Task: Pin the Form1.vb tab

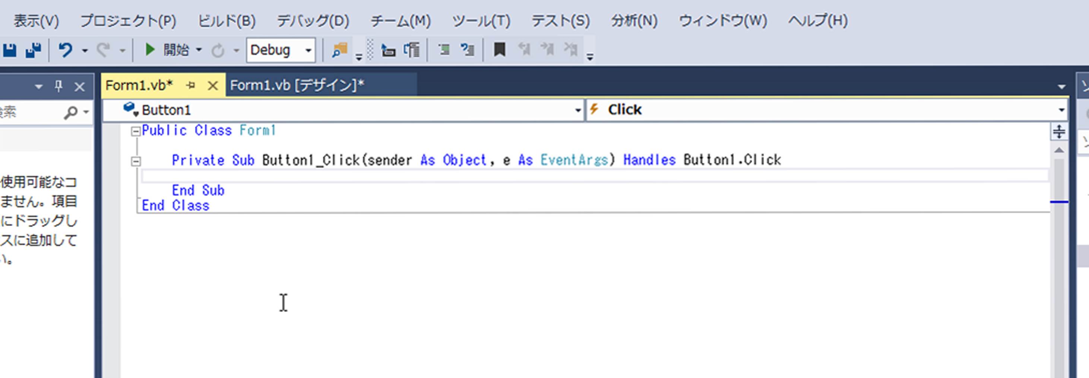Action: [191, 85]
